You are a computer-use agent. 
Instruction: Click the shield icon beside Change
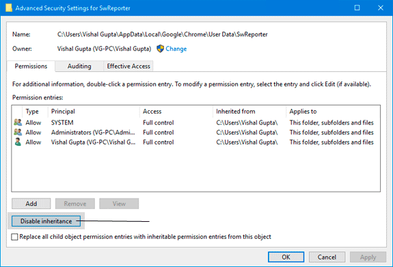click(x=160, y=49)
